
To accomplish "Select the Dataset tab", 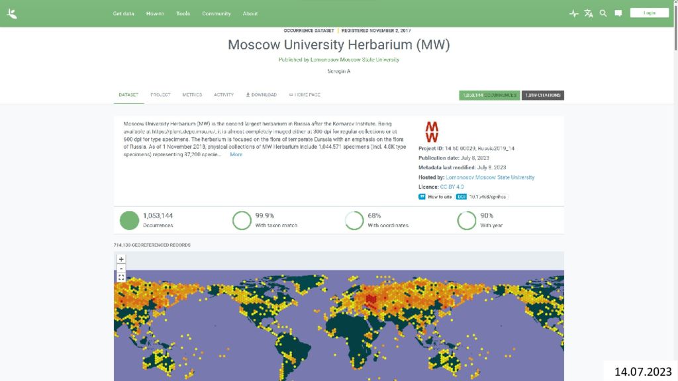I will coord(128,95).
